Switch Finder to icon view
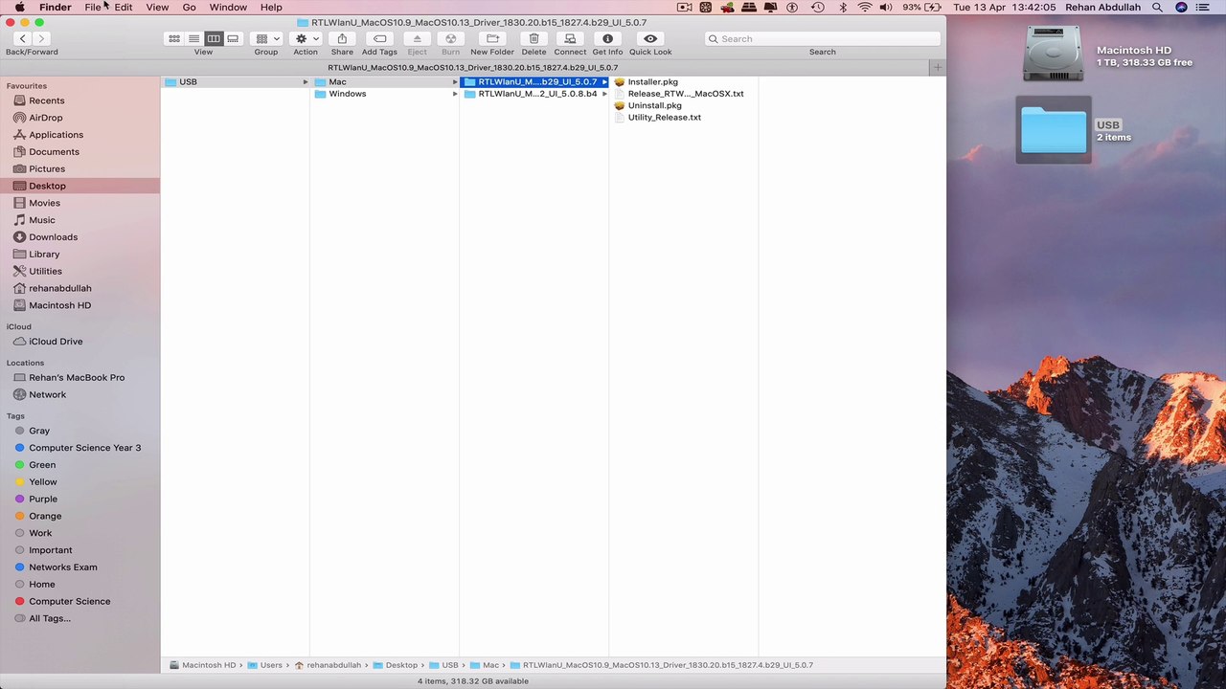 click(x=174, y=39)
